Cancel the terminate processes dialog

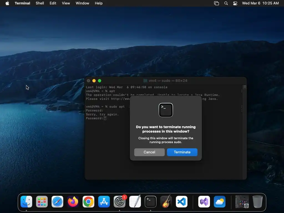(x=149, y=152)
